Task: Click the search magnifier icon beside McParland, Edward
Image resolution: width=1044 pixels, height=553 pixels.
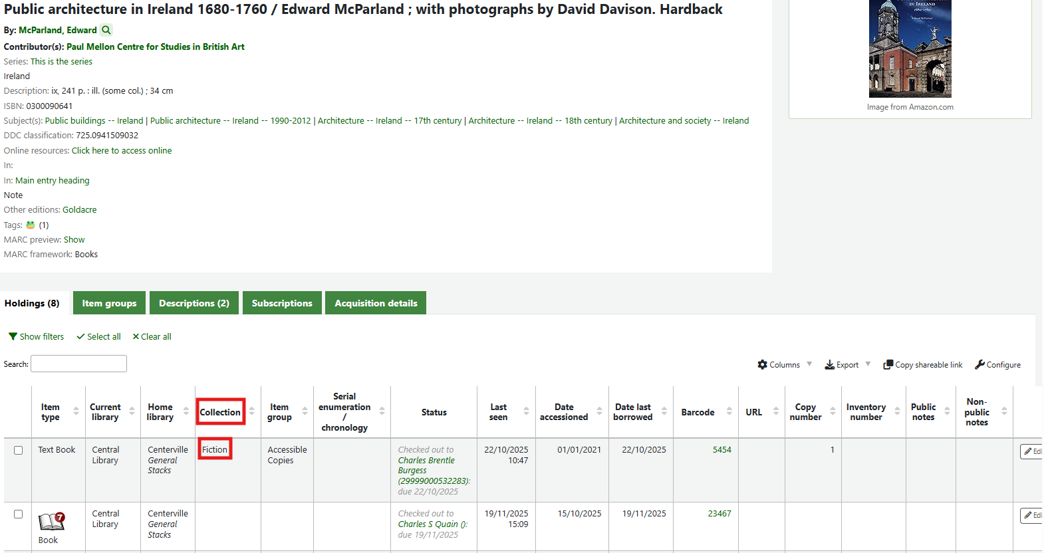Action: tap(106, 30)
